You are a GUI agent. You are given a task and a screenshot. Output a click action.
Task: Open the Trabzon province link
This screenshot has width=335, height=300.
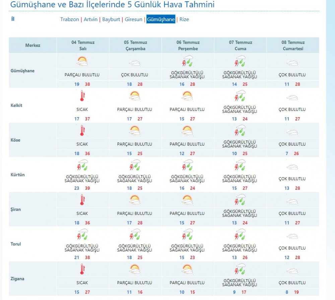69,19
